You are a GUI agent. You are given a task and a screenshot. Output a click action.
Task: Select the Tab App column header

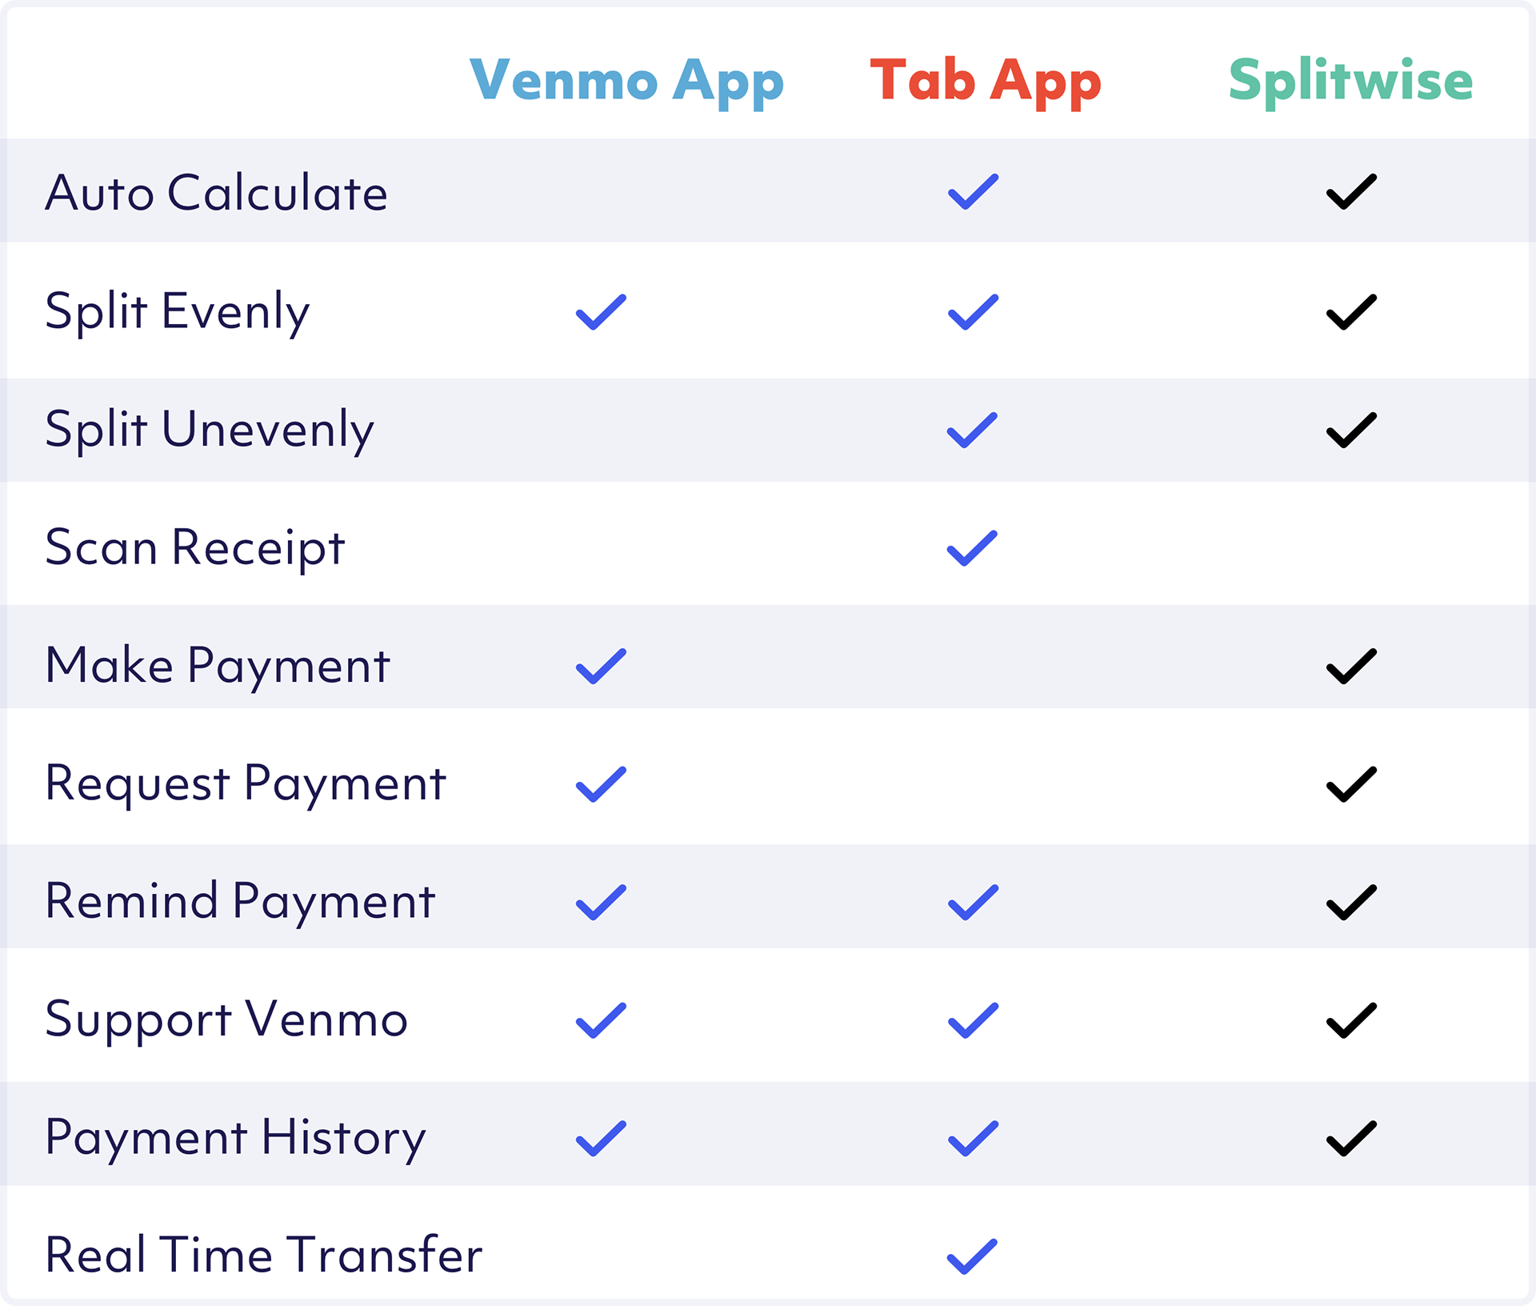click(986, 82)
